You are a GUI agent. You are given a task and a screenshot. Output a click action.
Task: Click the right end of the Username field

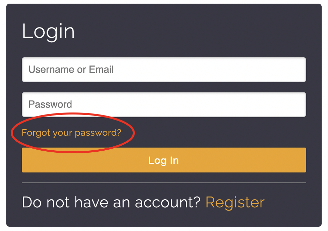298,70
